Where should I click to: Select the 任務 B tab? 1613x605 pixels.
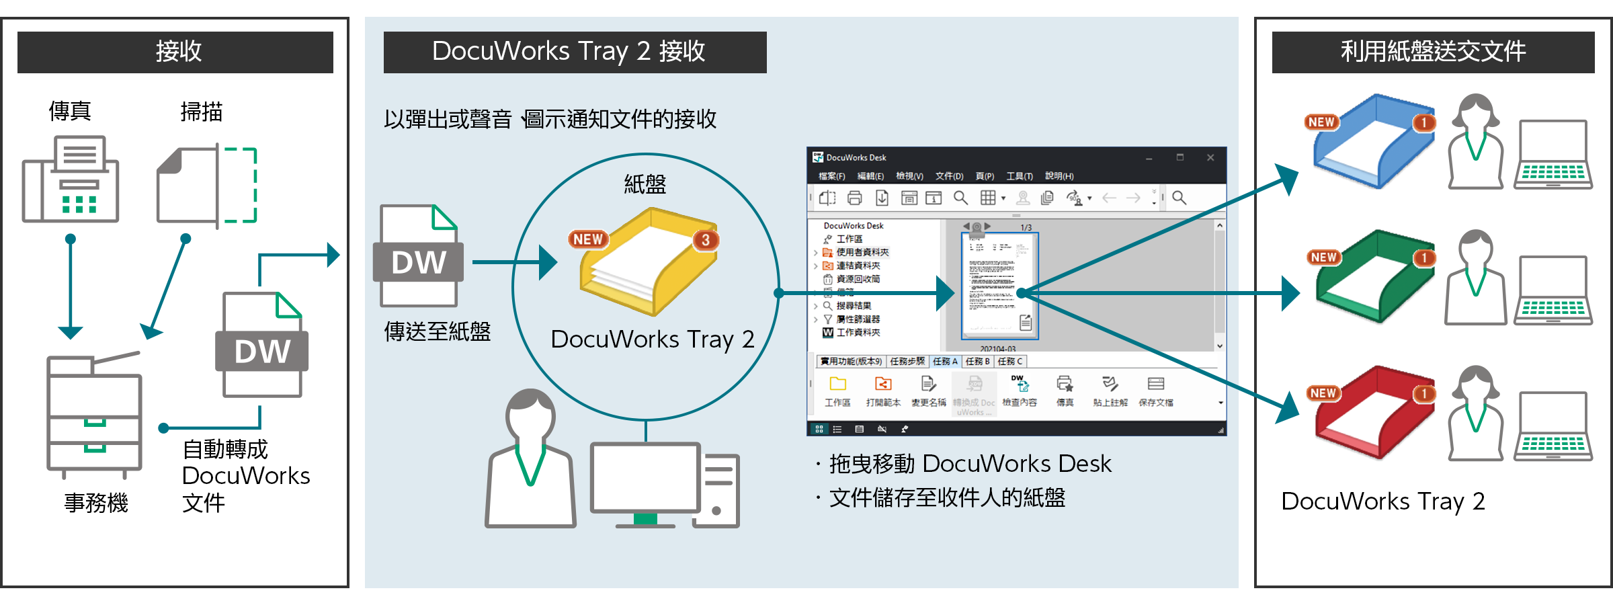point(977,362)
